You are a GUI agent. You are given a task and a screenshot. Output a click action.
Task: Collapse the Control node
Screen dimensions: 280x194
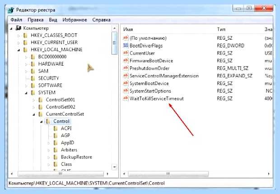(x=42, y=122)
